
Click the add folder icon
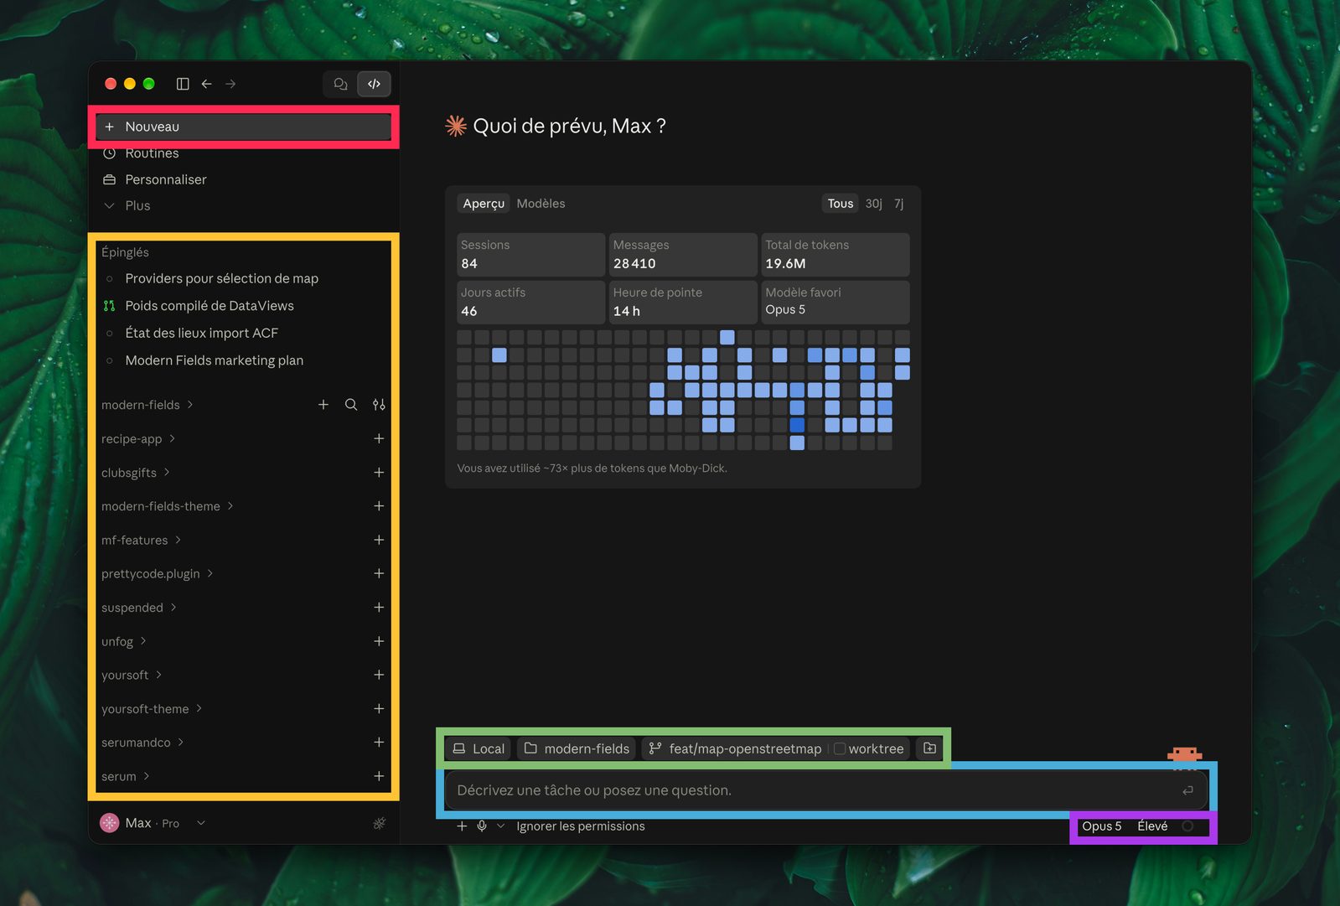[x=929, y=748]
